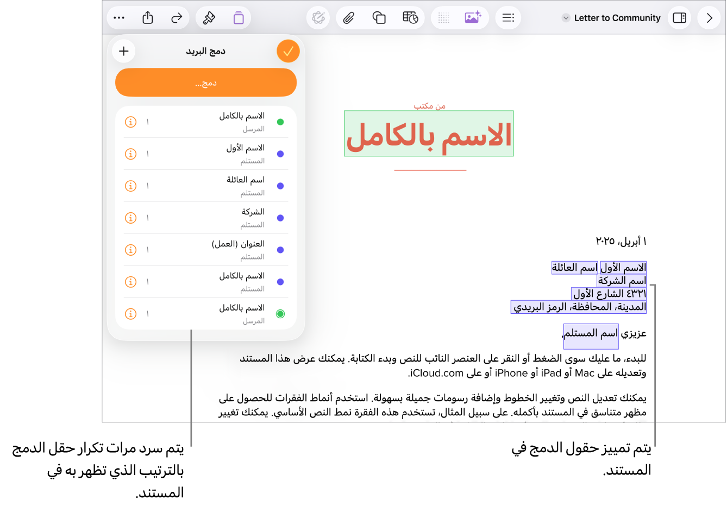This screenshot has height=513, width=727.
Task: Click the Redo arrow icon
Action: [x=177, y=18]
